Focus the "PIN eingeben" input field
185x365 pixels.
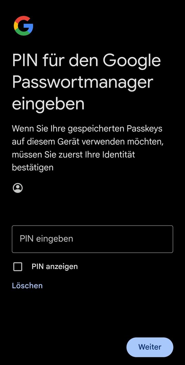[x=93, y=239]
